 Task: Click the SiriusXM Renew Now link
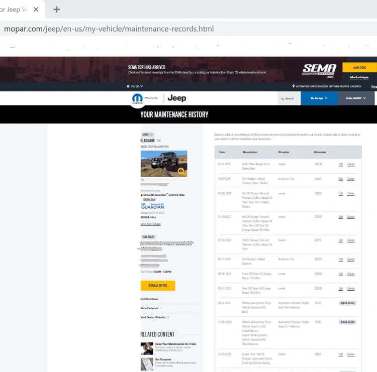[x=149, y=199]
